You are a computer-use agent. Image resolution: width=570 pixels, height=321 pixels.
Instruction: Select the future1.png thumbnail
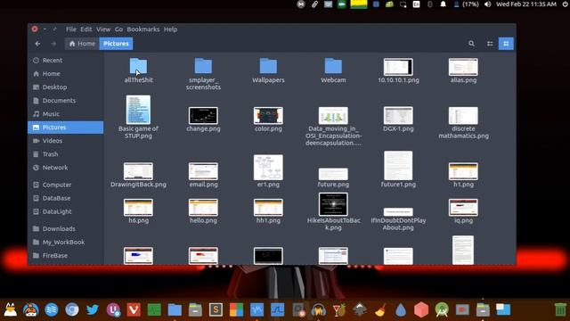[398, 166]
